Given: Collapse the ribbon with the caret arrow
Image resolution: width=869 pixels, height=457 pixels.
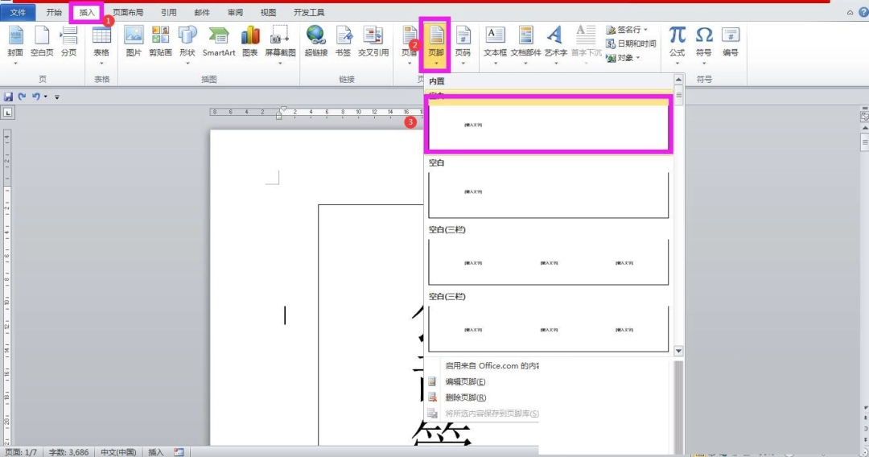Looking at the screenshot, I should [850, 12].
